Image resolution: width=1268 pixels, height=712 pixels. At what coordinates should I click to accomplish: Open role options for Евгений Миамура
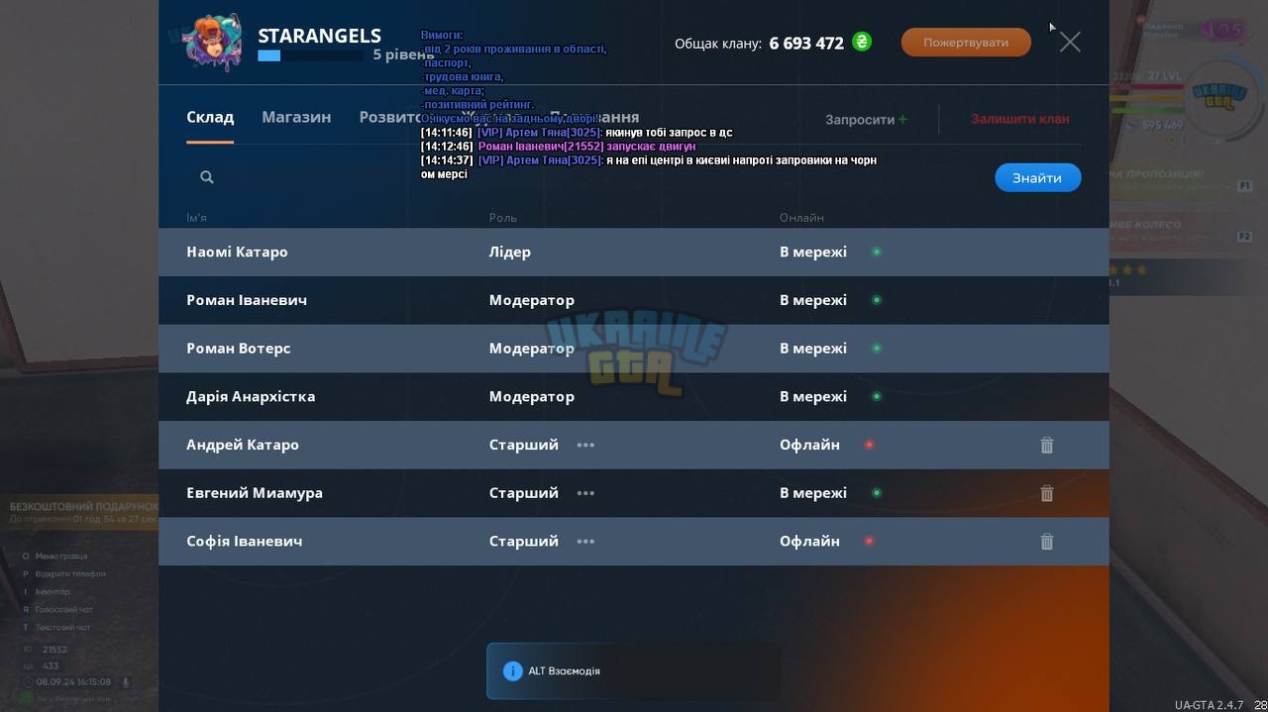click(x=585, y=493)
